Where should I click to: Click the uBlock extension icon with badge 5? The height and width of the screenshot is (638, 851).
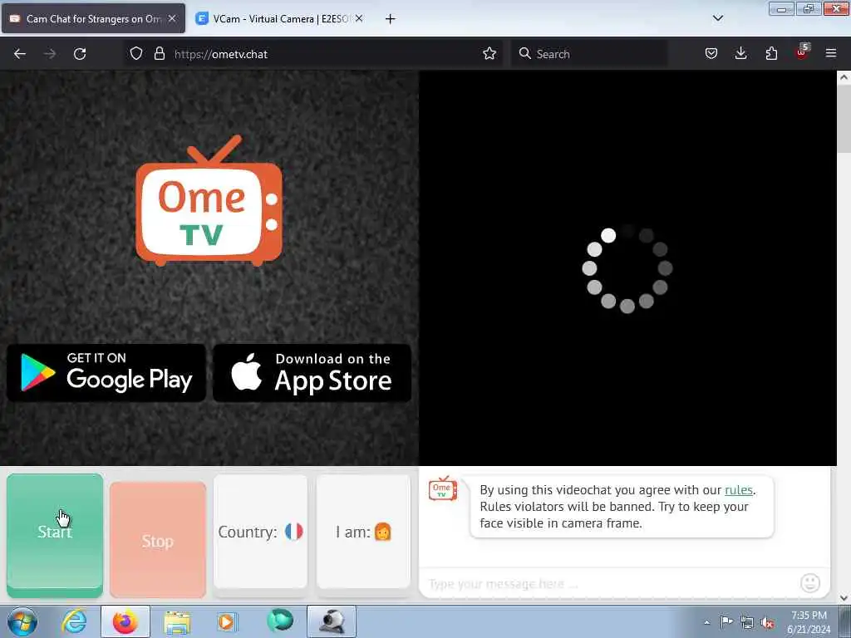tap(802, 52)
